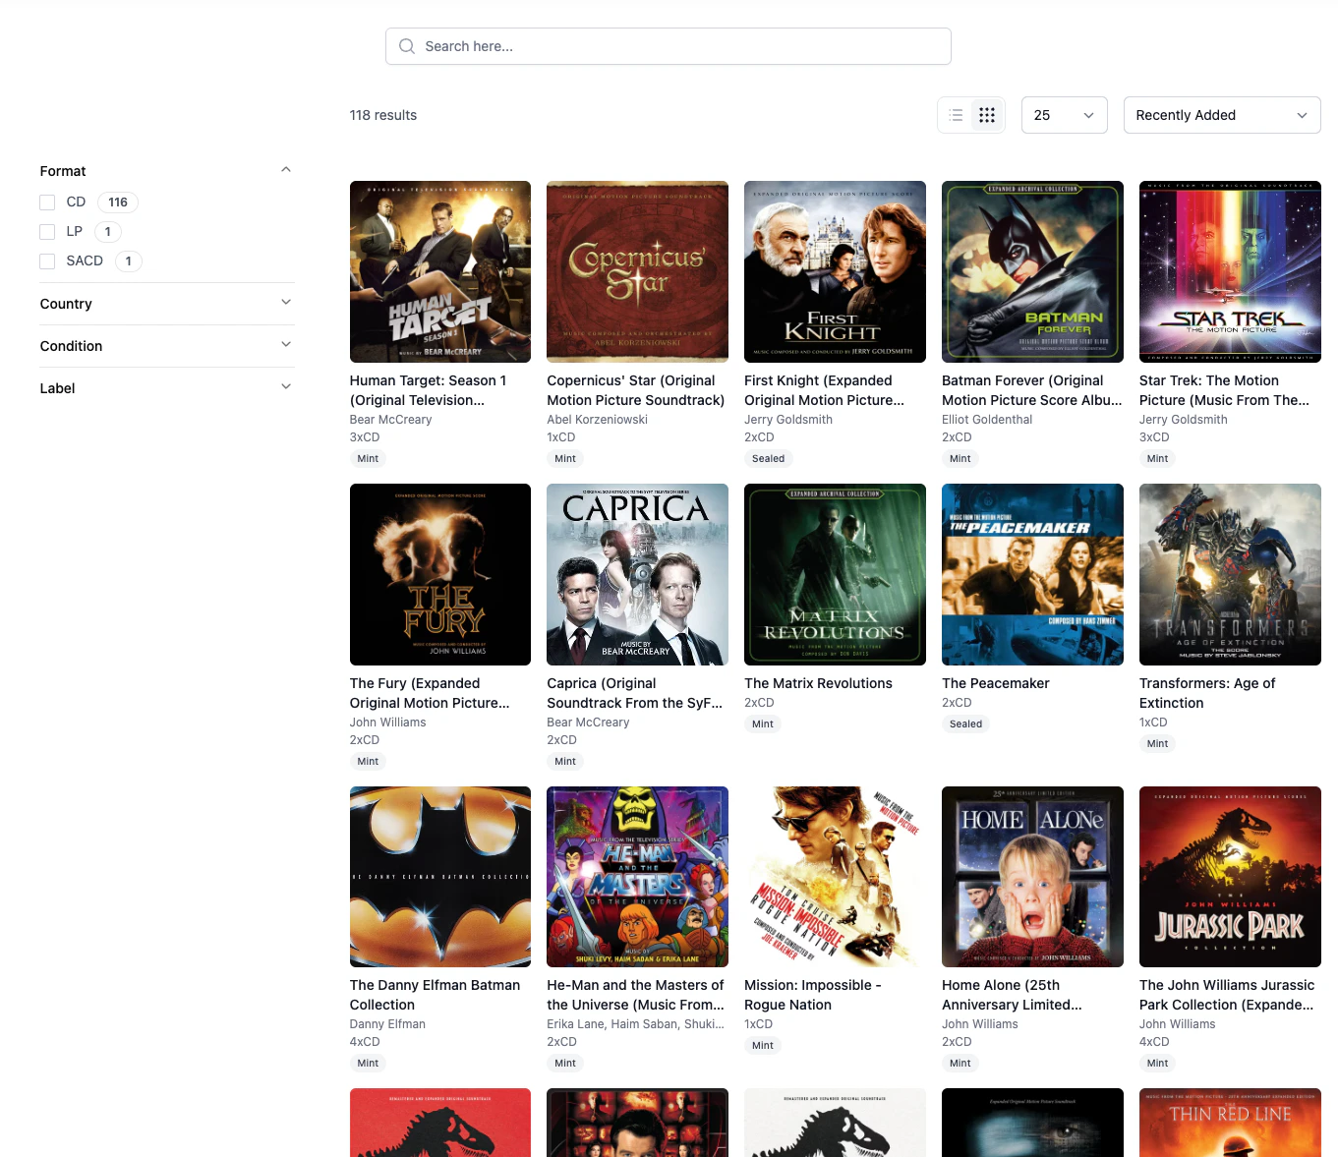Click Transformers: Age of Extinction title

click(1207, 693)
